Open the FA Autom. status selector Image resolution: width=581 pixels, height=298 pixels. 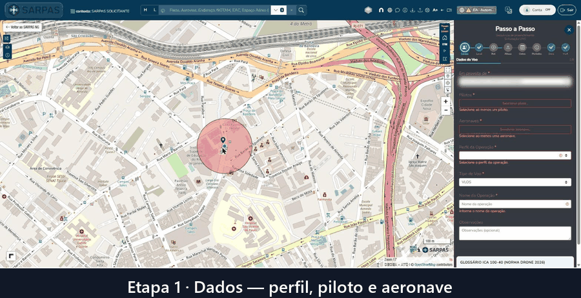click(477, 10)
